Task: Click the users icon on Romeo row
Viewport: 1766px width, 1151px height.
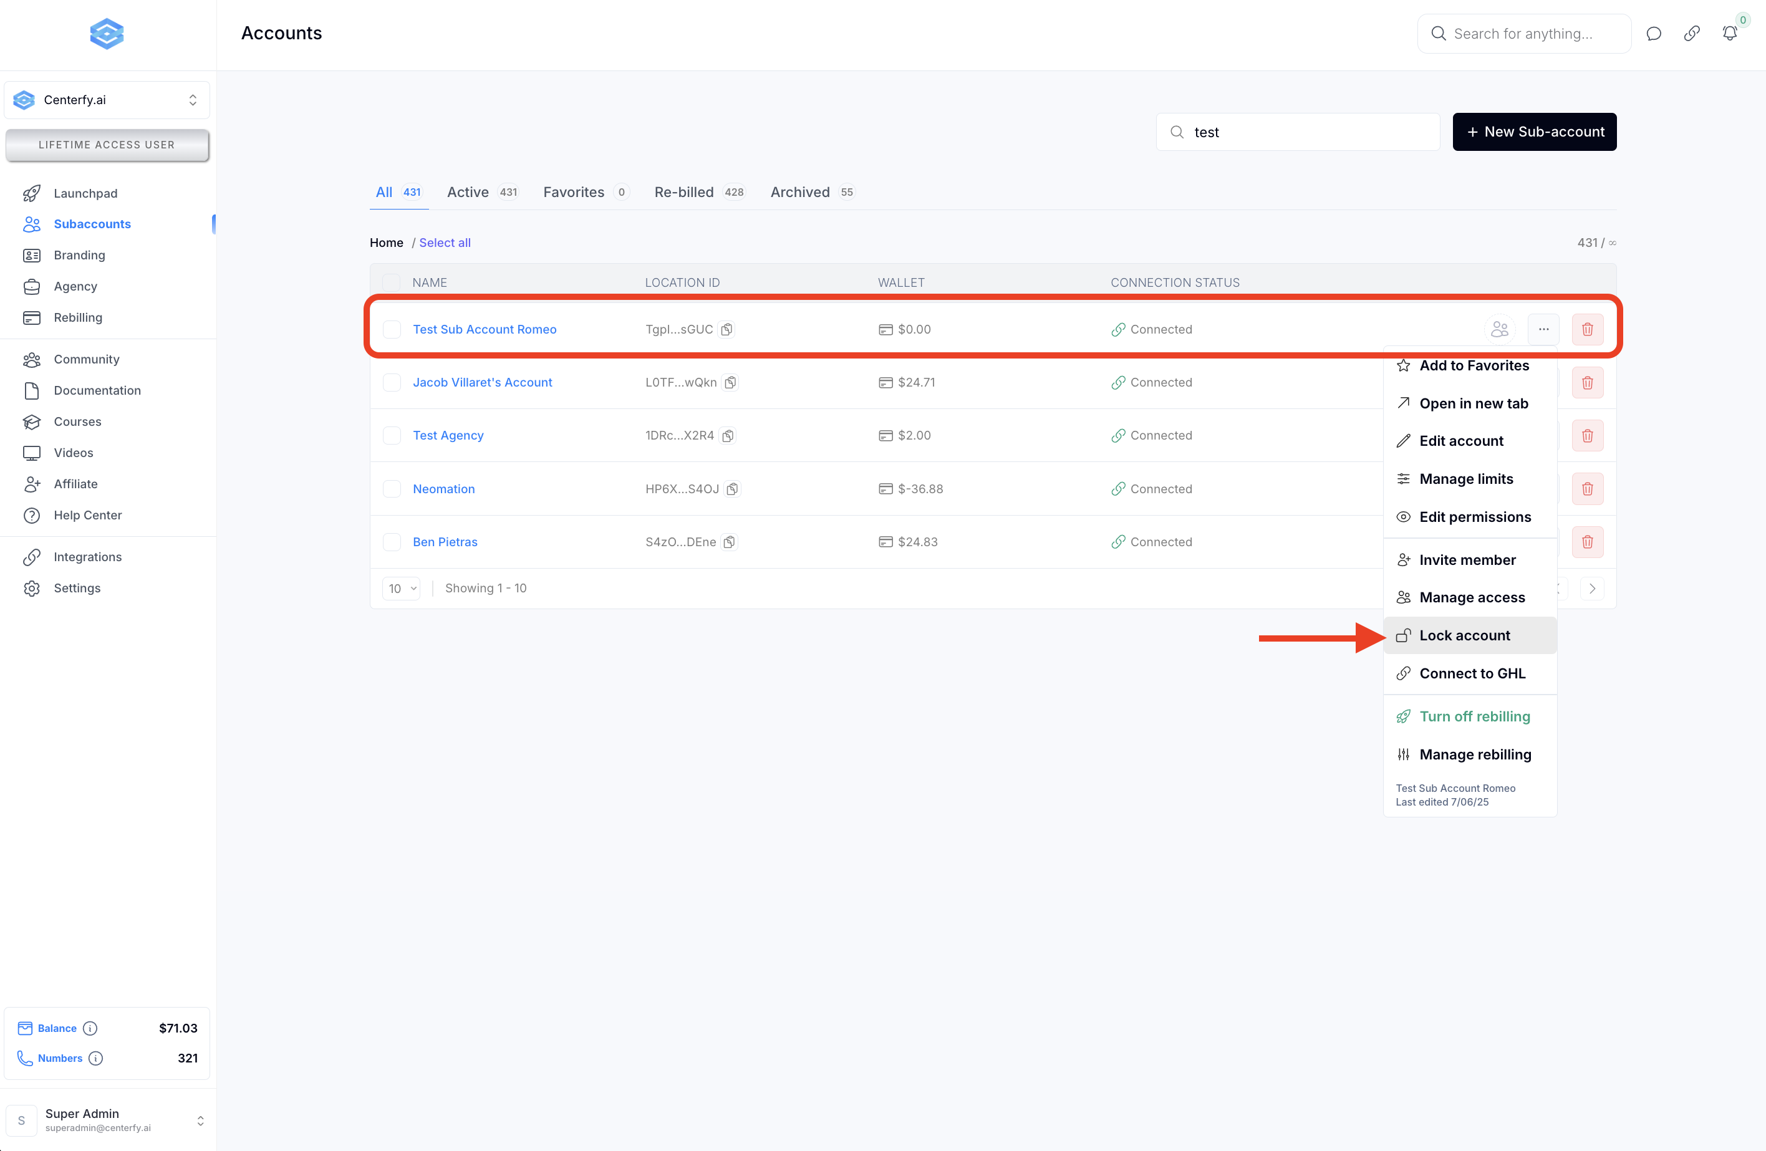Action: tap(1500, 329)
